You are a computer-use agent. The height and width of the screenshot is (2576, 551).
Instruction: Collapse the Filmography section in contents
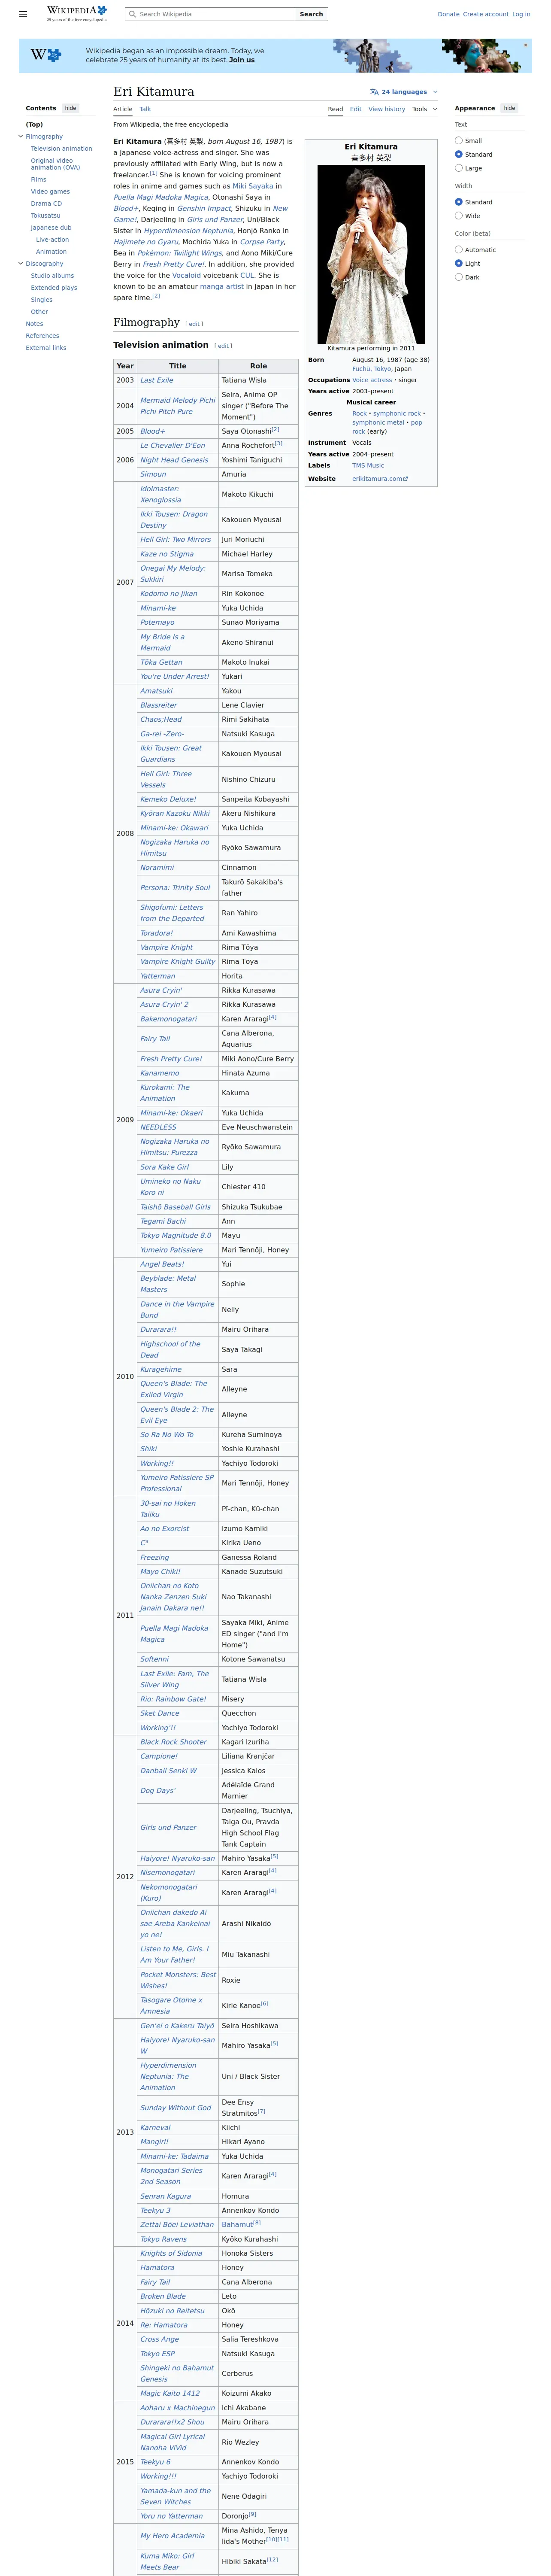(x=20, y=136)
